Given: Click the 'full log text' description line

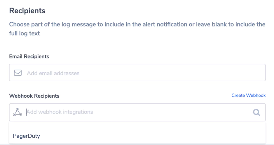Looking at the screenshot, I should (25, 33).
